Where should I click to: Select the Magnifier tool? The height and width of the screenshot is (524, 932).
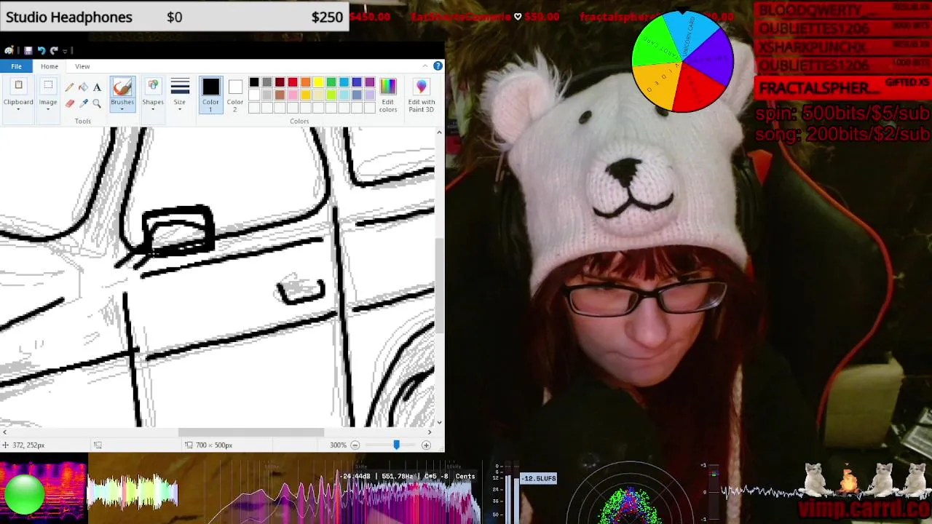[x=96, y=103]
